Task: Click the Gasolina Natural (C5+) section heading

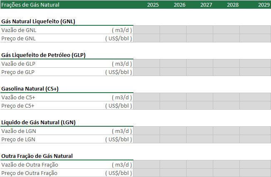Action: tap(30, 88)
